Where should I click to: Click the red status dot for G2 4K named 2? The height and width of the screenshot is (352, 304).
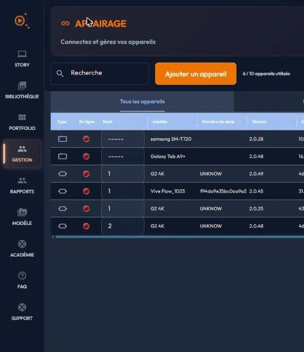[86, 226]
